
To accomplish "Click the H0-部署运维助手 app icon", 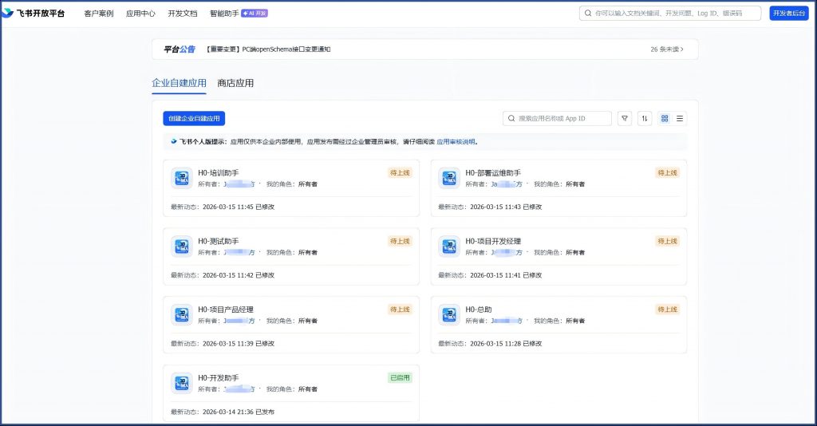I will tap(449, 178).
